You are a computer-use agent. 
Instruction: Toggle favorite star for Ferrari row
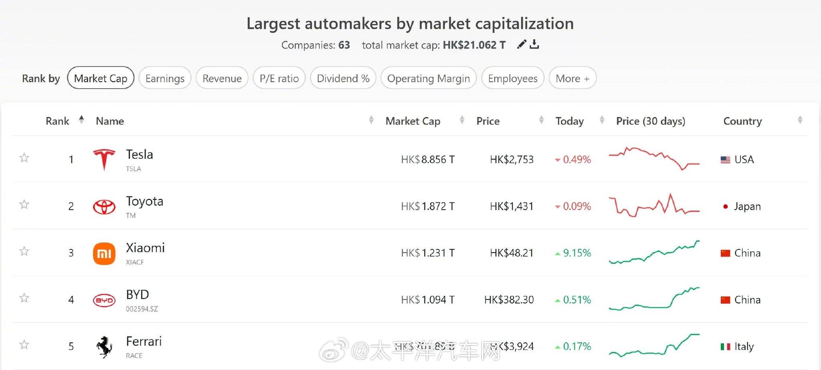(24, 345)
